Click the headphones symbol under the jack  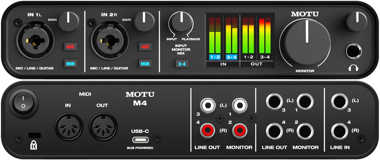[x=353, y=68]
